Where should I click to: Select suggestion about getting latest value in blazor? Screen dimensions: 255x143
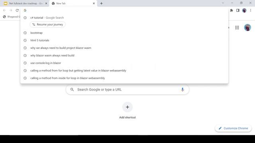(124, 71)
